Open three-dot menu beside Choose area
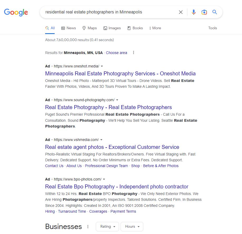242x234 pixels. 134,52
